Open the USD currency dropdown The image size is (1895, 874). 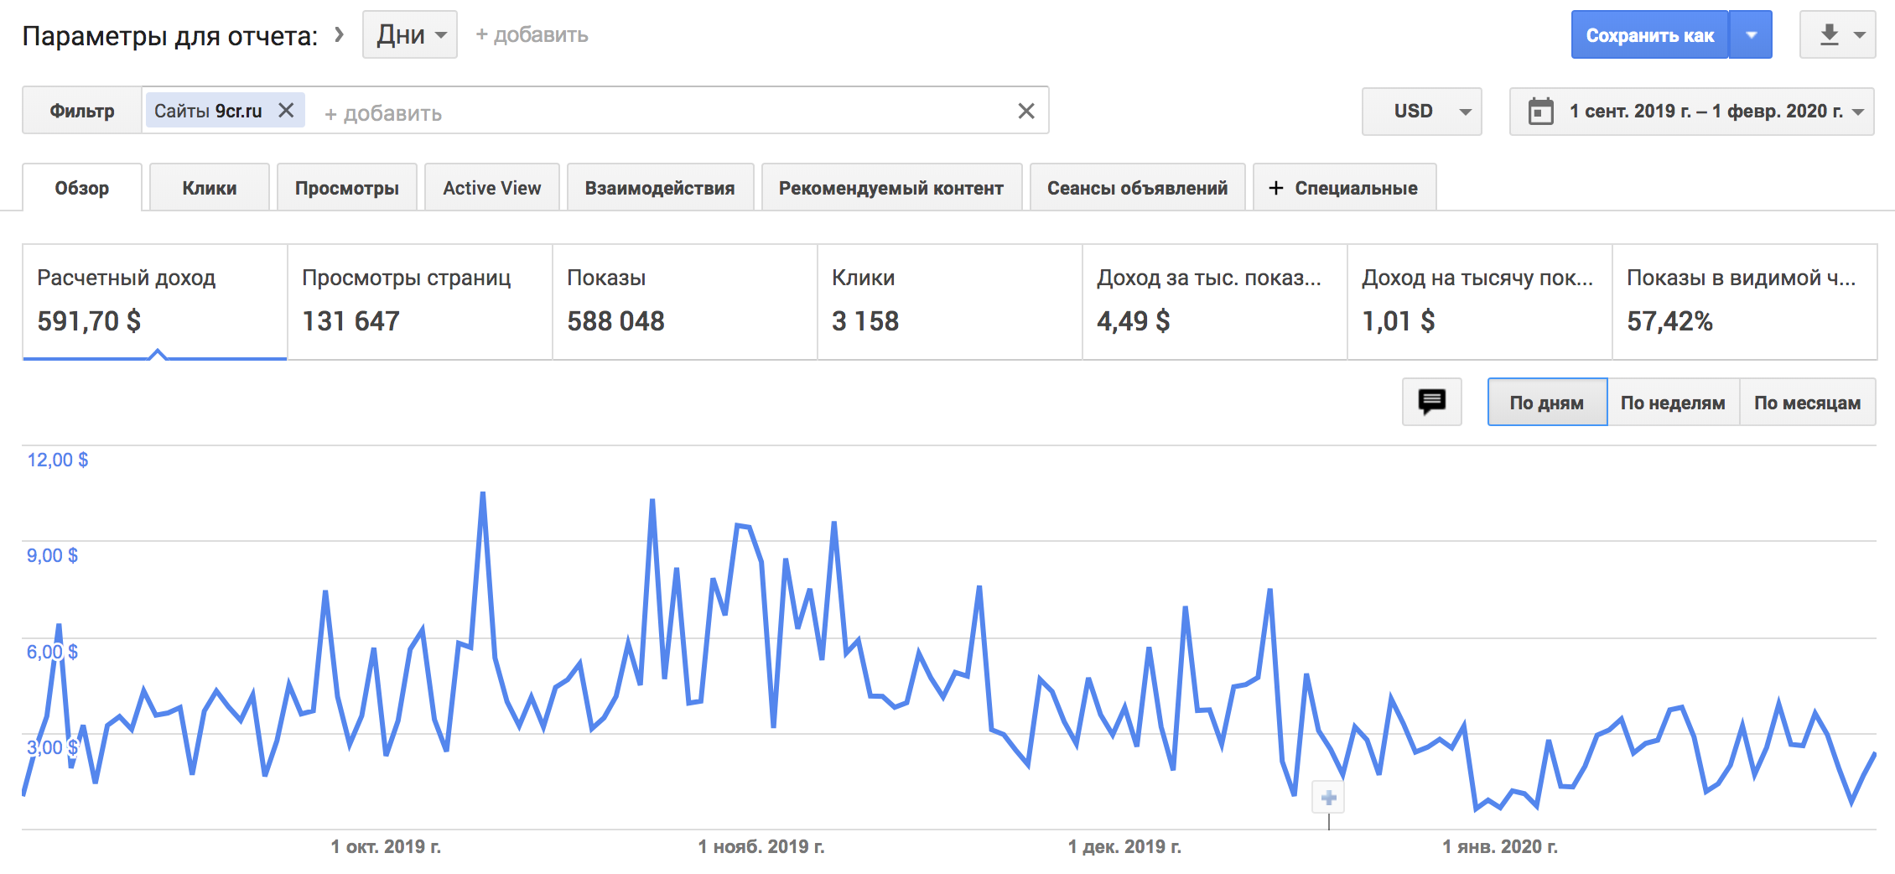pos(1421,111)
